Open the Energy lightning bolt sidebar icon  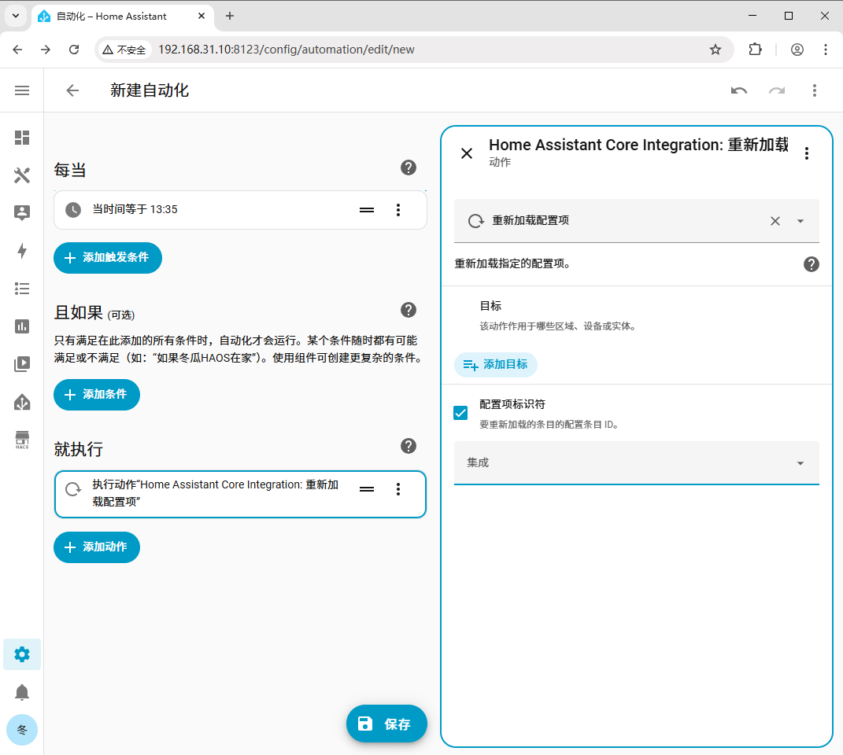pos(22,250)
